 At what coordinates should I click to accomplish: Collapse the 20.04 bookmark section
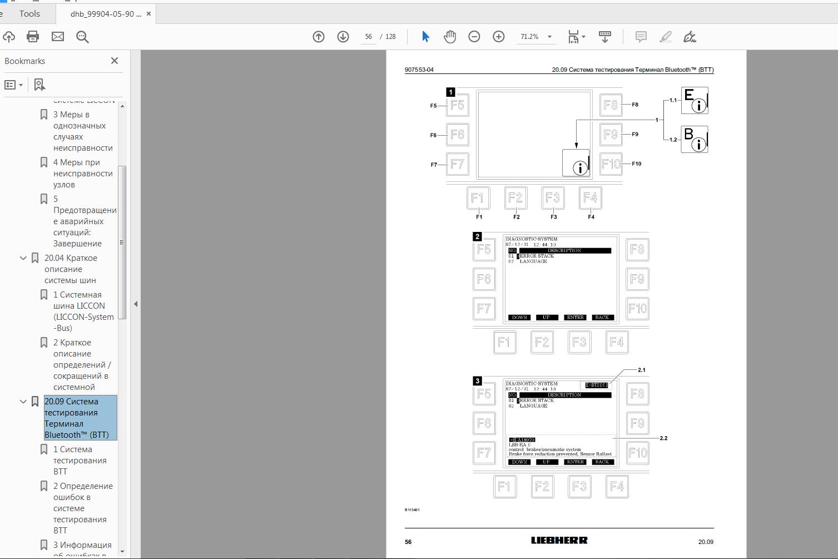pyautogui.click(x=23, y=258)
